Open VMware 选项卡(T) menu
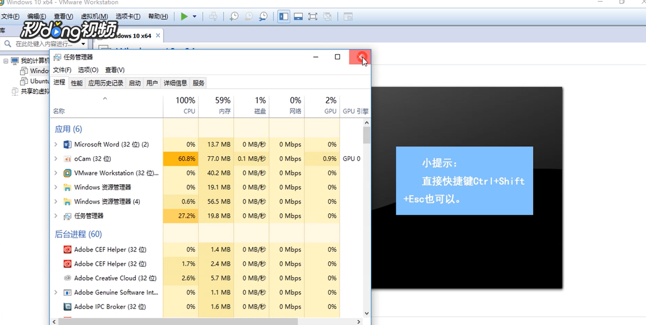 coord(128,17)
